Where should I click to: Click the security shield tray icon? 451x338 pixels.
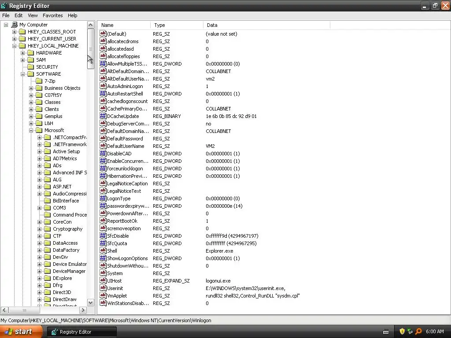pyautogui.click(x=402, y=331)
